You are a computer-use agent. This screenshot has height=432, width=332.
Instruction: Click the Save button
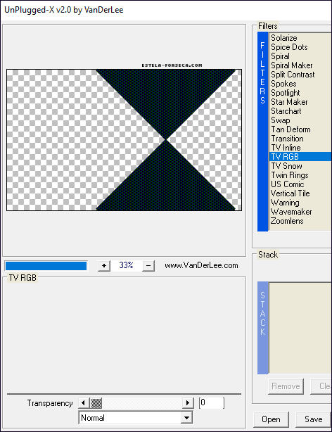[x=313, y=419]
